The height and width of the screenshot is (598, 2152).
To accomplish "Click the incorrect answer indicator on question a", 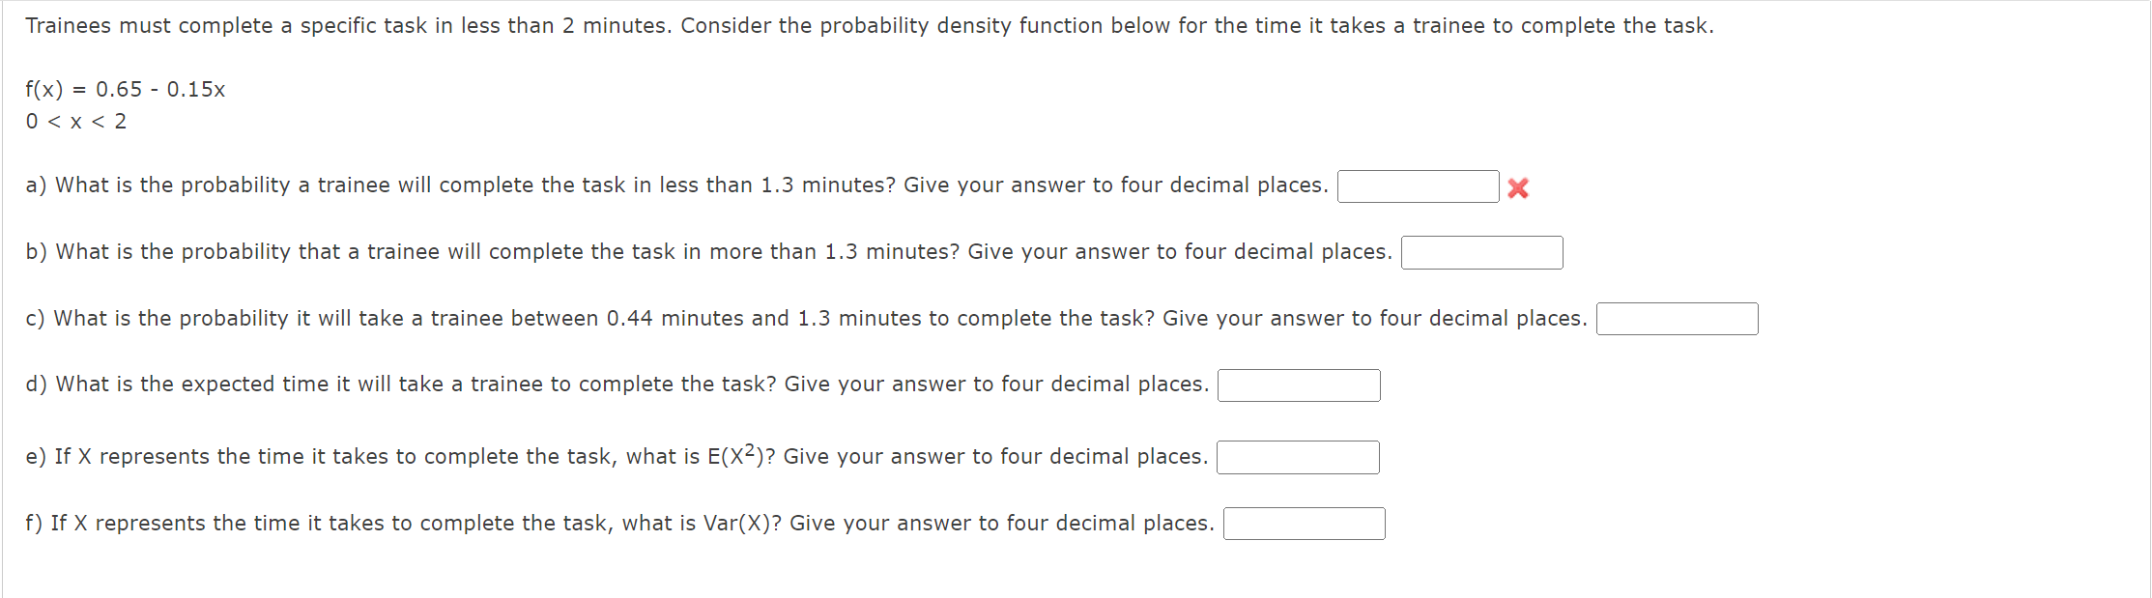I will coord(1517,187).
